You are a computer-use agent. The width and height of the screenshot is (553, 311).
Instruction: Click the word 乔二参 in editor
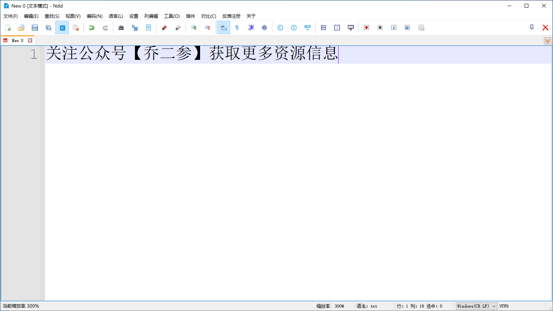point(168,53)
